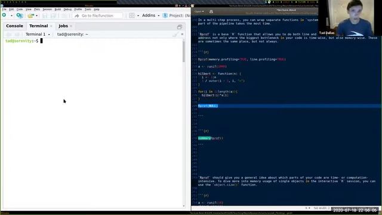382x215 pixels.
Task: Open the Tab Width selector in editor status bar
Action: [x=321, y=208]
